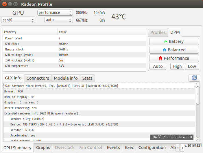Select the Power level row
This screenshot has width=203, height=153.
coord(74,38)
